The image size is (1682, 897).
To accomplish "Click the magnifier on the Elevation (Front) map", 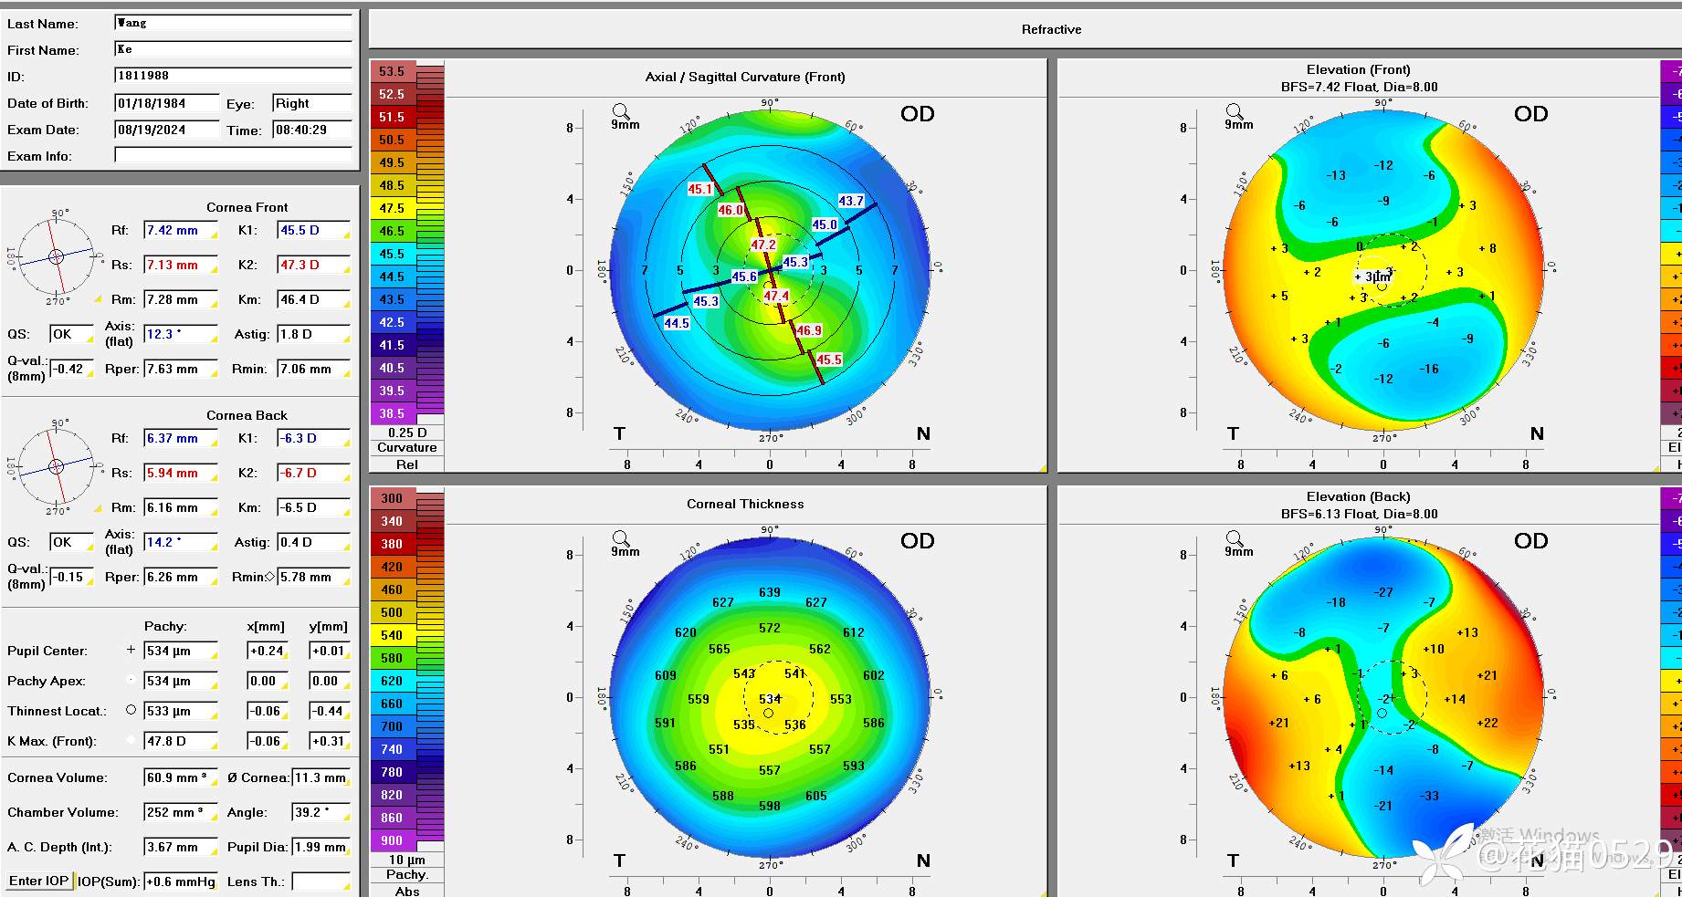I will point(1235,111).
